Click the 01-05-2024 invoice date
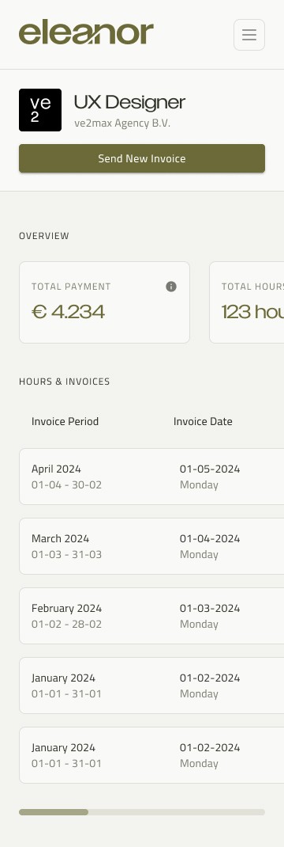284x847 pixels. click(210, 469)
